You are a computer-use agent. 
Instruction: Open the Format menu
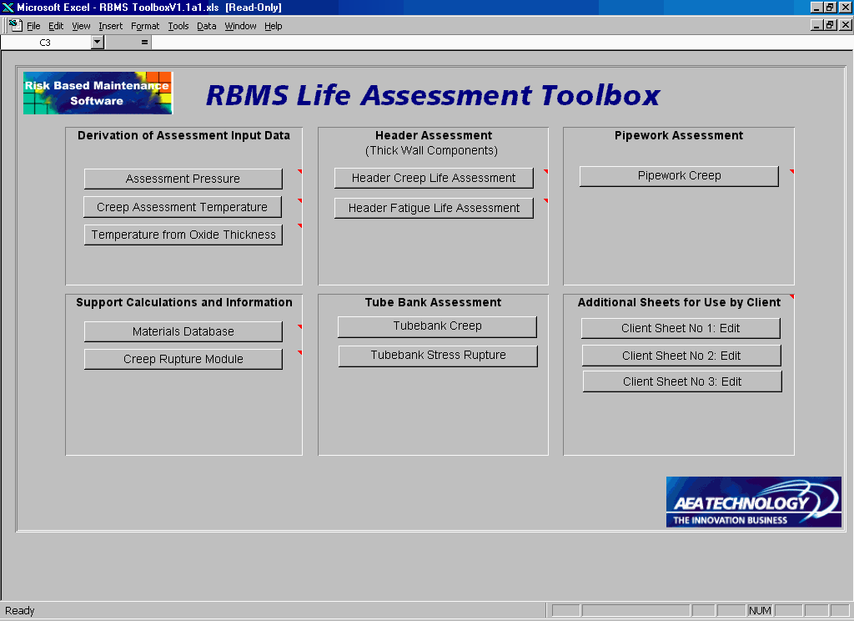click(x=144, y=26)
